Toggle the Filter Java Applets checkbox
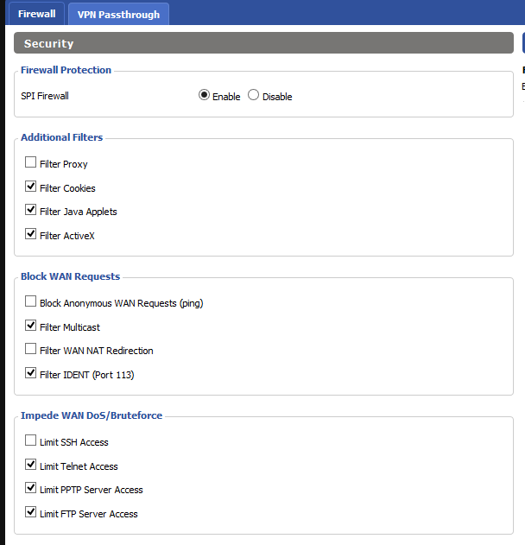The height and width of the screenshot is (545, 525). [x=31, y=210]
